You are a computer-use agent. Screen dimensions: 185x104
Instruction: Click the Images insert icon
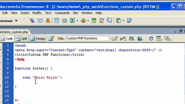[x=72, y=21]
